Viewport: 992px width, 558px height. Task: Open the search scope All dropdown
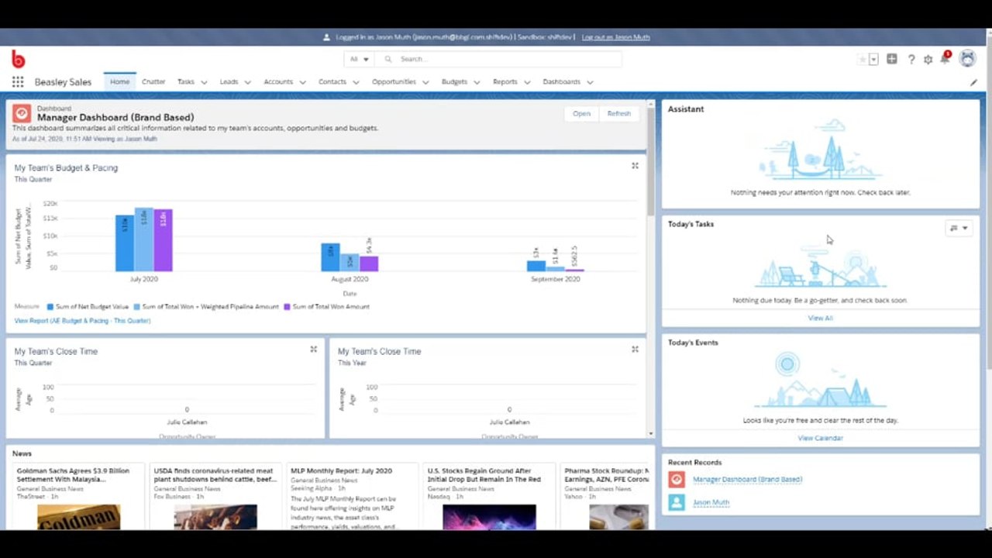point(359,59)
